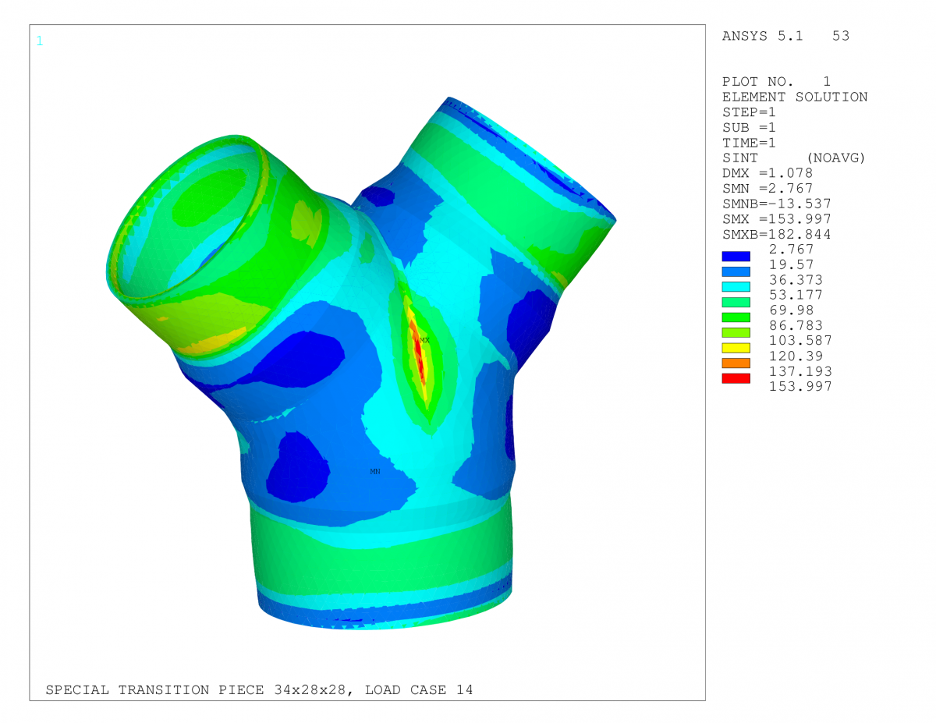
Task: Click the "SUB =1" text
Action: tap(750, 127)
